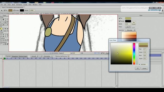Open the small arrow dropdown next to Smooth
The width and height of the screenshot is (164, 92).
click(x=41, y=56)
